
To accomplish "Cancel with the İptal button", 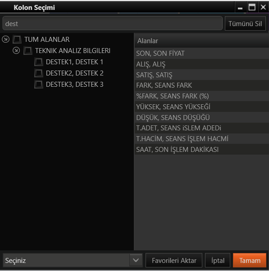I will [218, 260].
